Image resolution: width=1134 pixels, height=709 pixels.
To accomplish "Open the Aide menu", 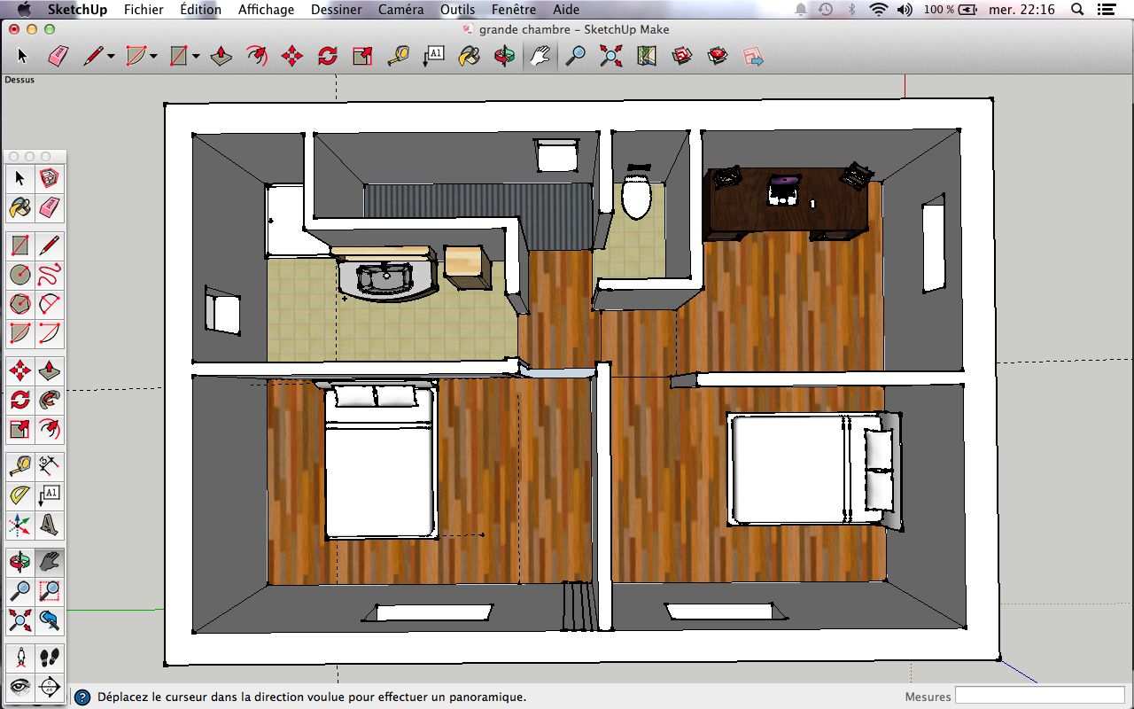I will (566, 10).
